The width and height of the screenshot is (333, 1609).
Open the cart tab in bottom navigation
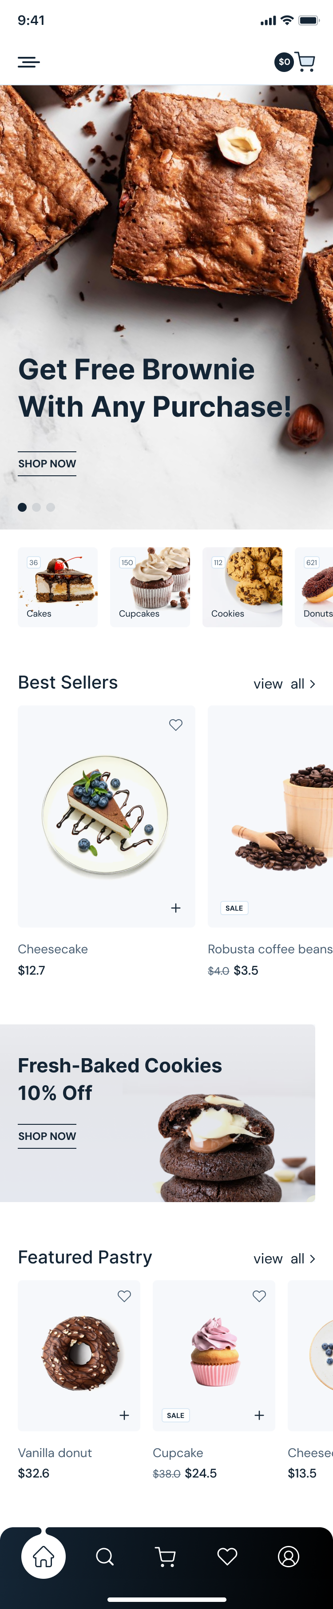166,1557
